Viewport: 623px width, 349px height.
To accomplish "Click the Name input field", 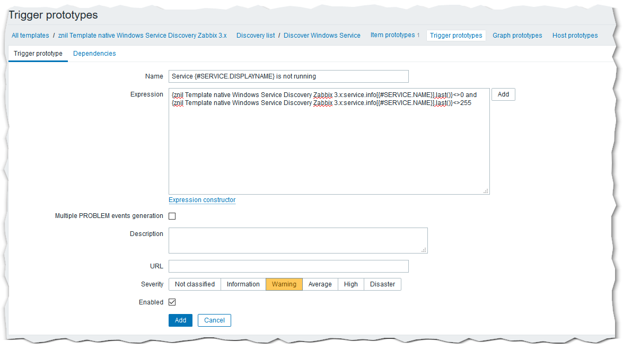I will pyautogui.click(x=288, y=76).
